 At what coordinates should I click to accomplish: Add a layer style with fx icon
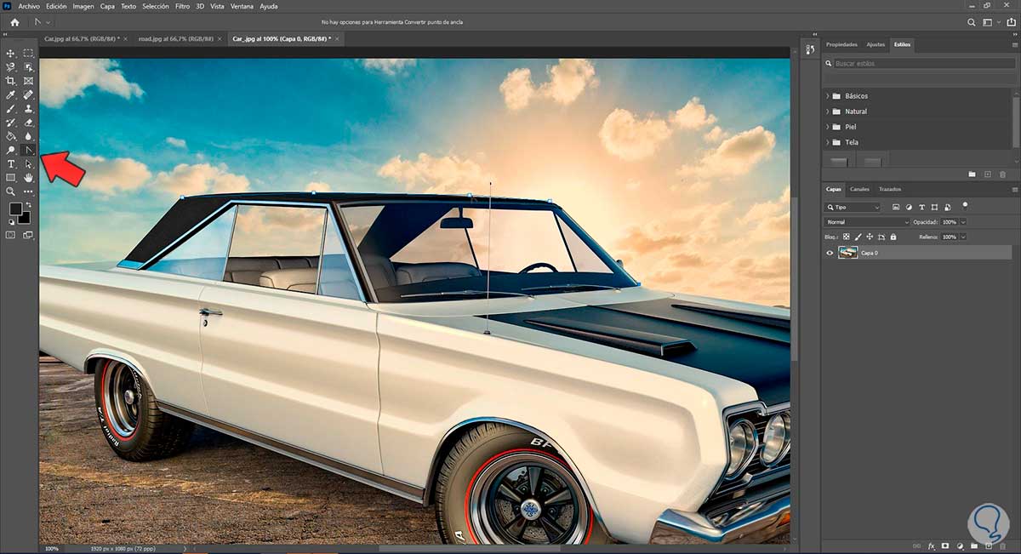coord(932,545)
